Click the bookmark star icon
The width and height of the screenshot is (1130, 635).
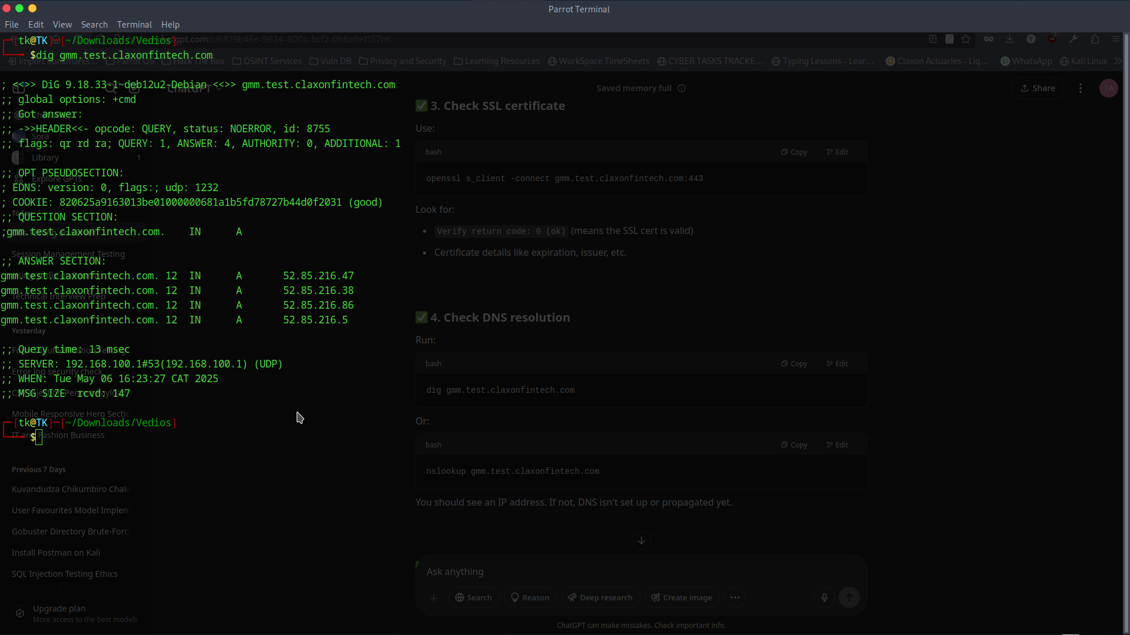click(966, 39)
